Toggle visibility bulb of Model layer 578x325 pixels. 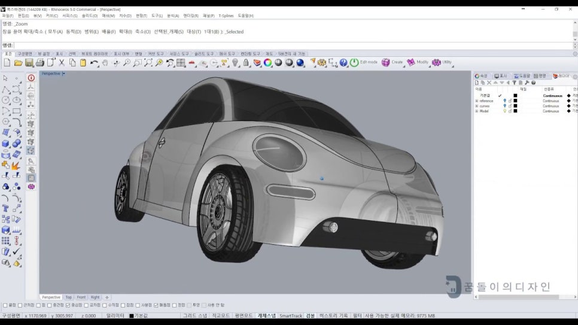504,111
